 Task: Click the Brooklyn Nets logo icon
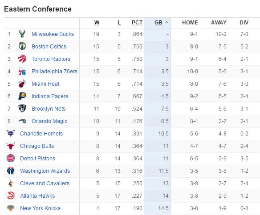(x=22, y=108)
